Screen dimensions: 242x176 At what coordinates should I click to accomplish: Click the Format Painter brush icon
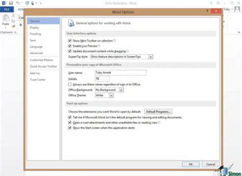coord(13,27)
